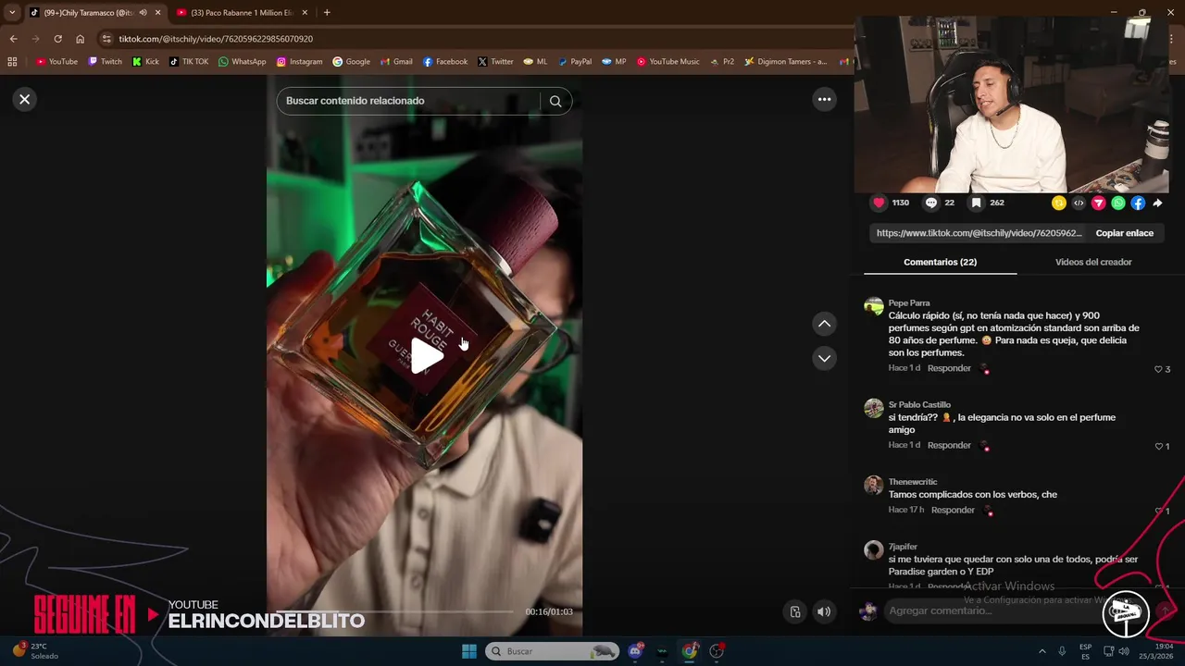Like Sr Pablo Castillo's comment
Viewport: 1185px width, 666px height.
pos(1158,446)
